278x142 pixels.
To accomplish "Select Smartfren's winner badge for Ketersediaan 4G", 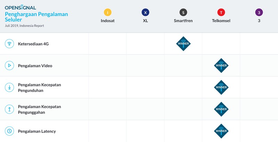I will [183, 44].
